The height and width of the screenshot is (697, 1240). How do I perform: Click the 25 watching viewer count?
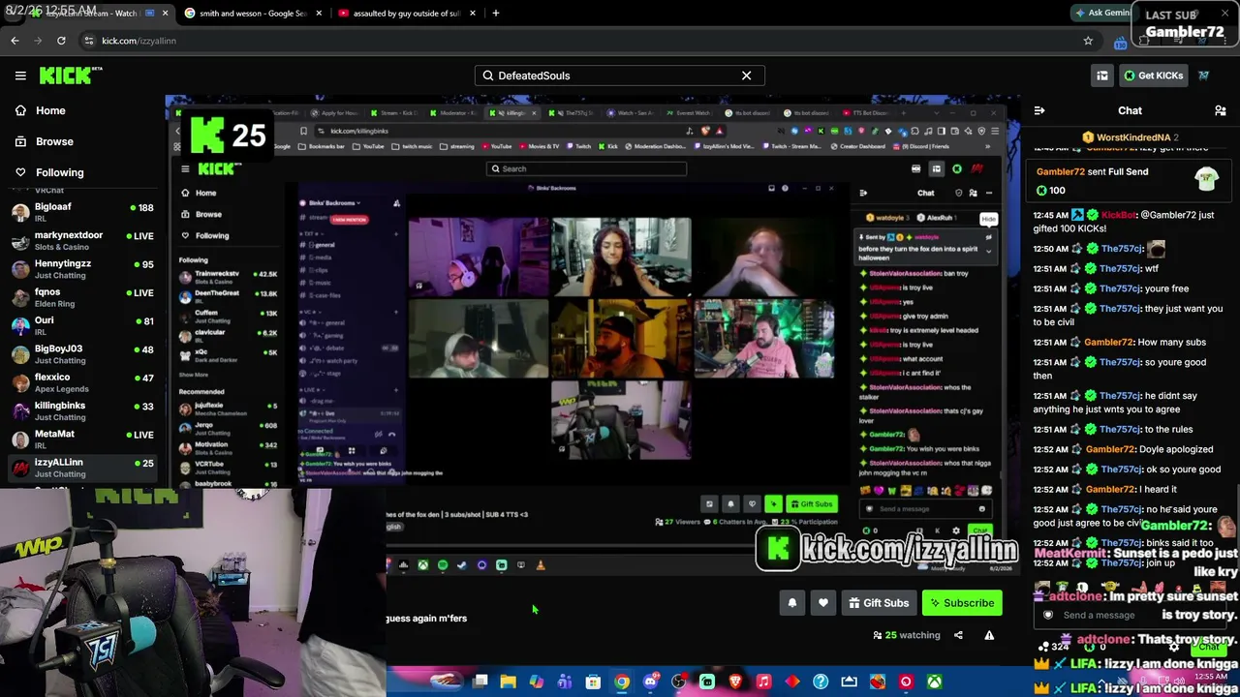point(907,635)
